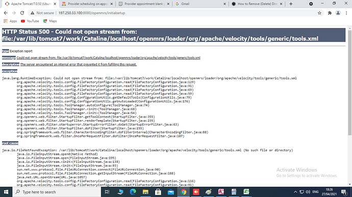Open File Explorer from the taskbar
Screen dimensions: 352x197
coord(145,192)
